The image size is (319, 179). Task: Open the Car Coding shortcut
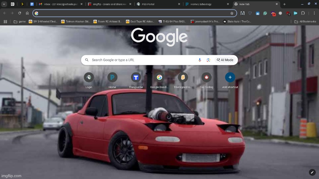coord(206,77)
